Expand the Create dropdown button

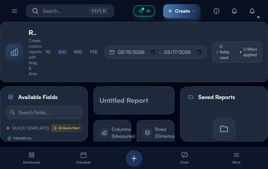(x=182, y=11)
